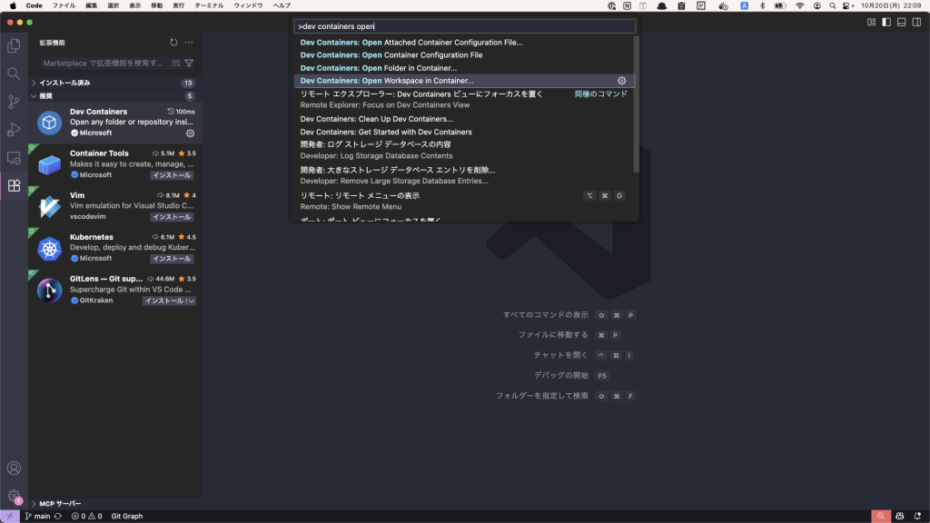Open Dev Containers extension gear settings

click(x=190, y=133)
